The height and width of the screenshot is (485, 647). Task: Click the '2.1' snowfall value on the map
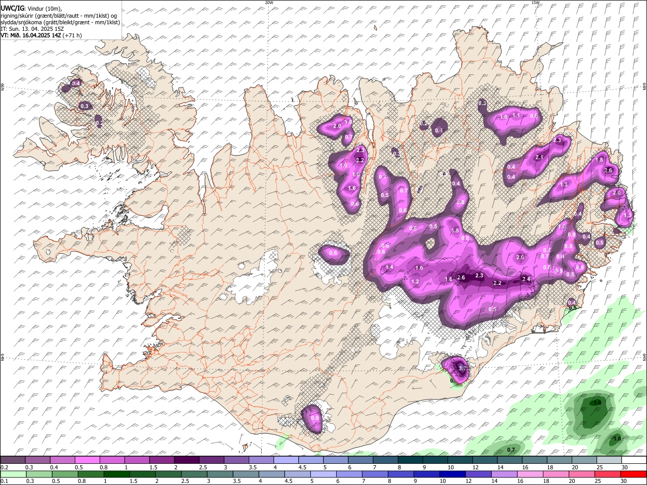(x=539, y=158)
